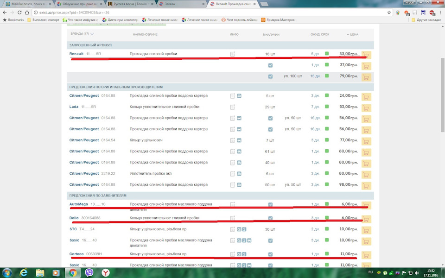Open Viber from the taskbar
This screenshot has width=445, height=278.
point(89,273)
